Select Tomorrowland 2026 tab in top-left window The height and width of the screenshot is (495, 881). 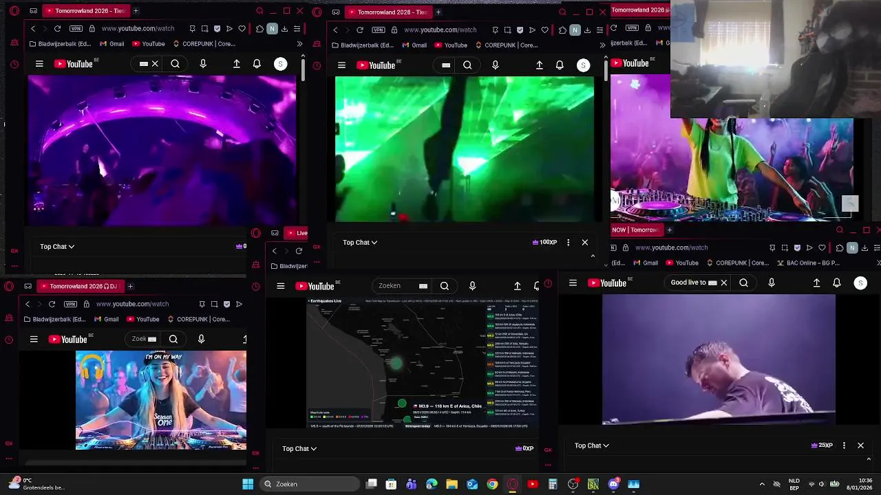pos(85,11)
